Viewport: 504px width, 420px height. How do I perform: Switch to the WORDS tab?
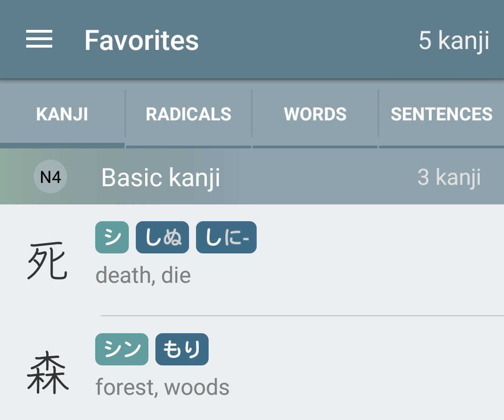tap(315, 114)
